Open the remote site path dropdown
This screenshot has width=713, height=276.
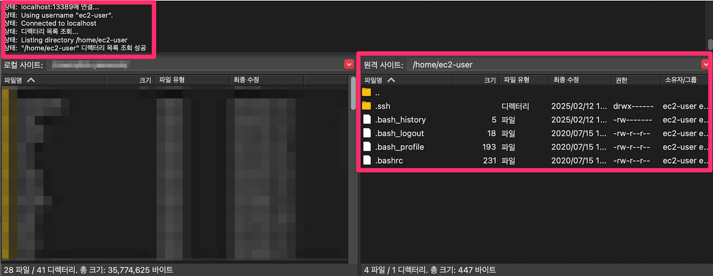pyautogui.click(x=706, y=65)
